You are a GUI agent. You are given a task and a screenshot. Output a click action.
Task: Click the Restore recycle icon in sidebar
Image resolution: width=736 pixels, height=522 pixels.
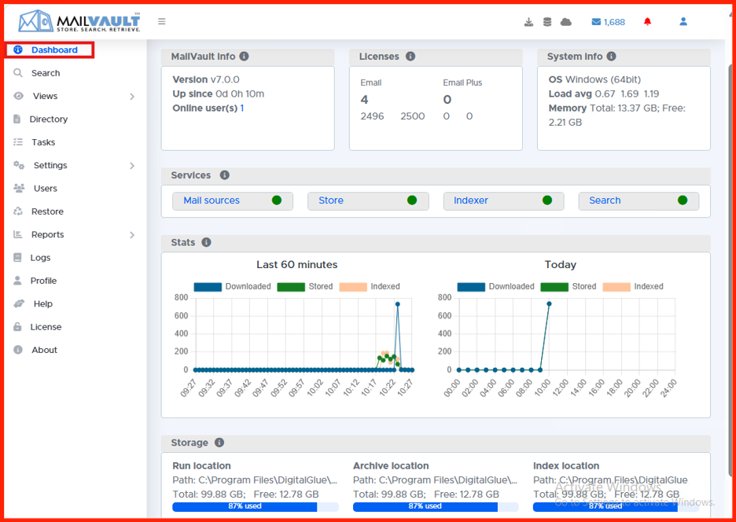pyautogui.click(x=18, y=211)
